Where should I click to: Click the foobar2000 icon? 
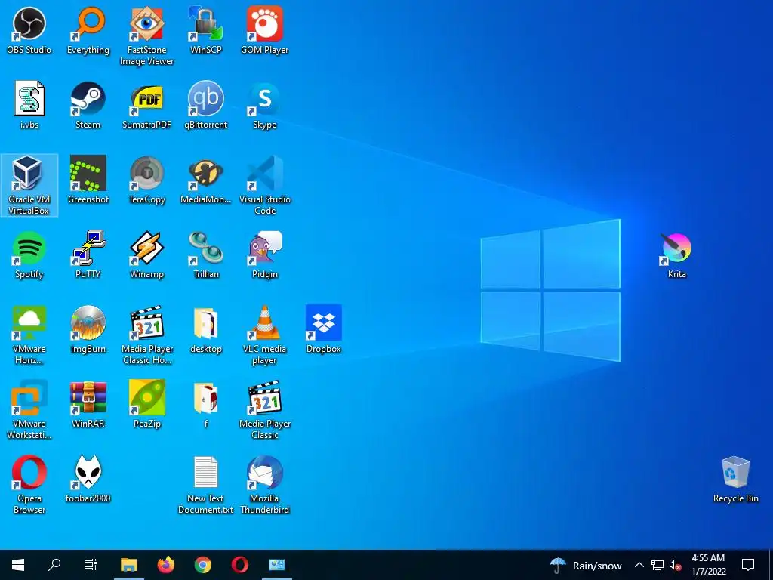88,479
